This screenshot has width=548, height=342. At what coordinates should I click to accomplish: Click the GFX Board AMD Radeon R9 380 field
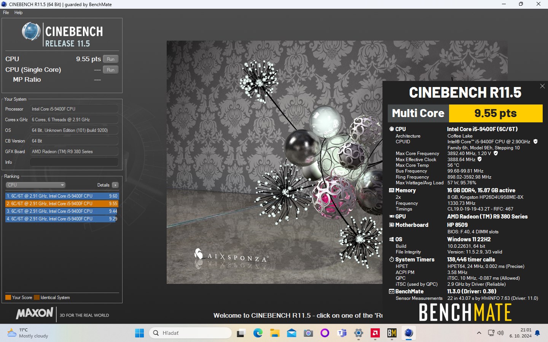(x=74, y=152)
